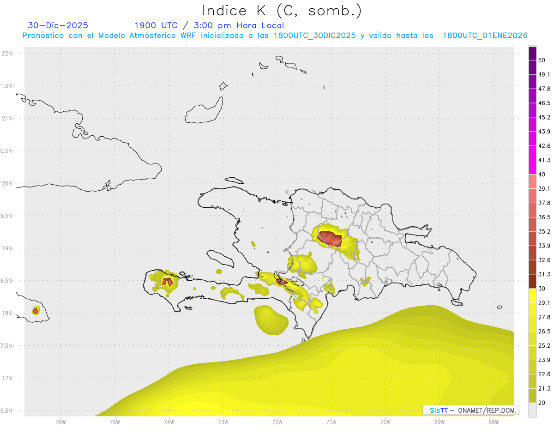Click the colorbar value "33.9"
Image resolution: width=554 pixels, height=428 pixels.
544,246
